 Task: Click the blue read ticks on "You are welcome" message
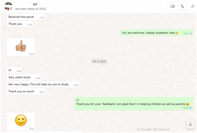190,33
